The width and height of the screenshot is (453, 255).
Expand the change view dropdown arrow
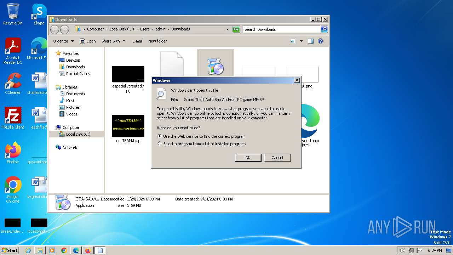pos(301,41)
